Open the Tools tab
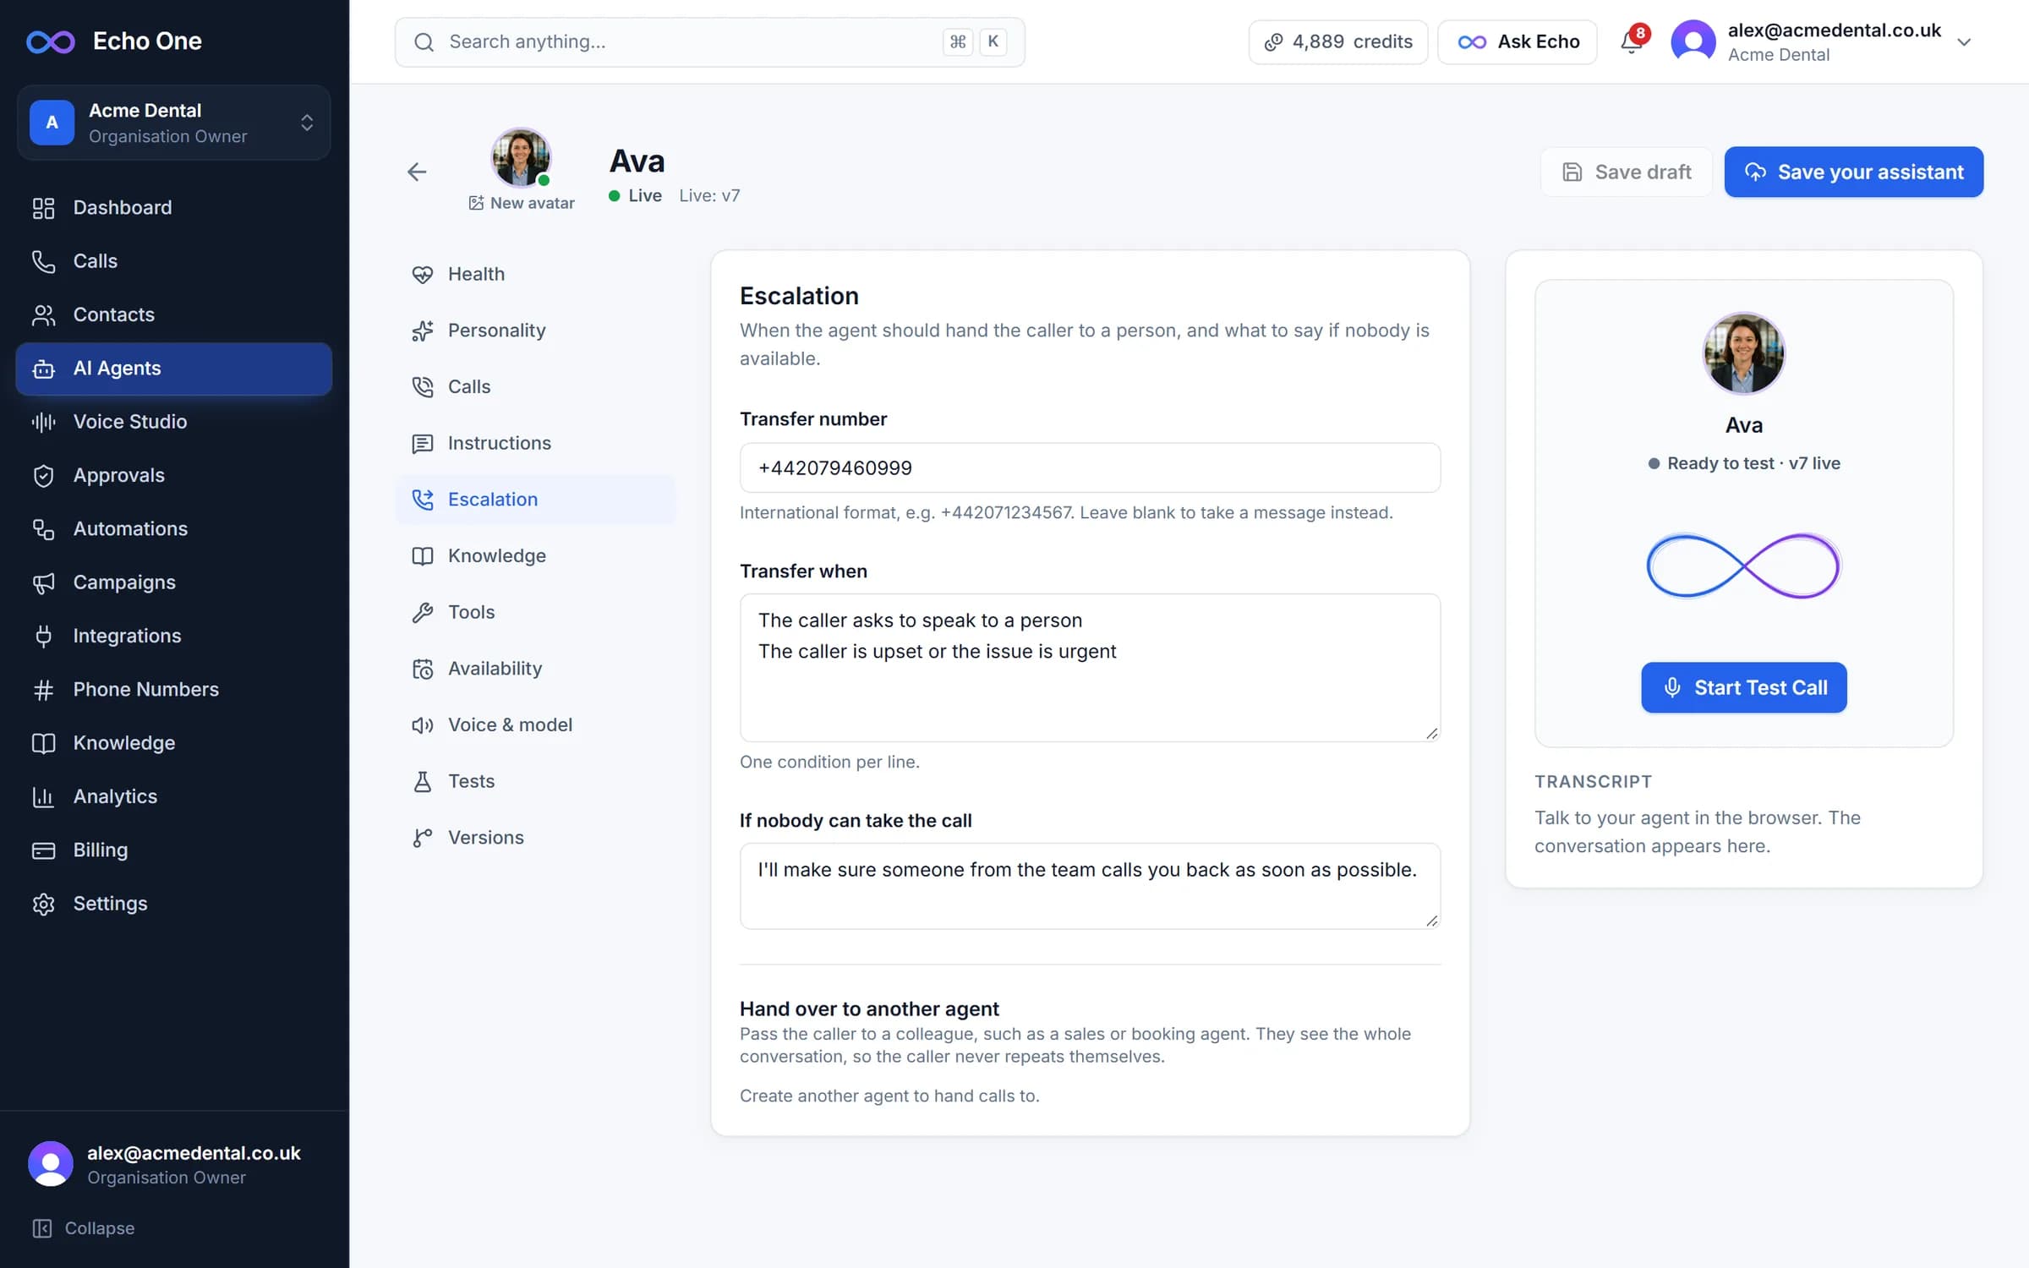Image resolution: width=2029 pixels, height=1268 pixels. 535,612
